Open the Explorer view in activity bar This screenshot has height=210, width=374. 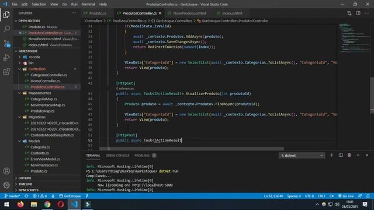point(6,15)
